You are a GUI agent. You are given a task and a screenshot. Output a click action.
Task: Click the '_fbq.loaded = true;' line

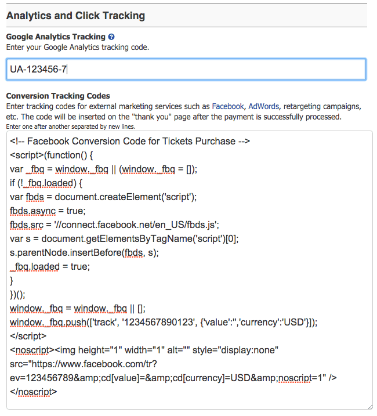(x=50, y=266)
